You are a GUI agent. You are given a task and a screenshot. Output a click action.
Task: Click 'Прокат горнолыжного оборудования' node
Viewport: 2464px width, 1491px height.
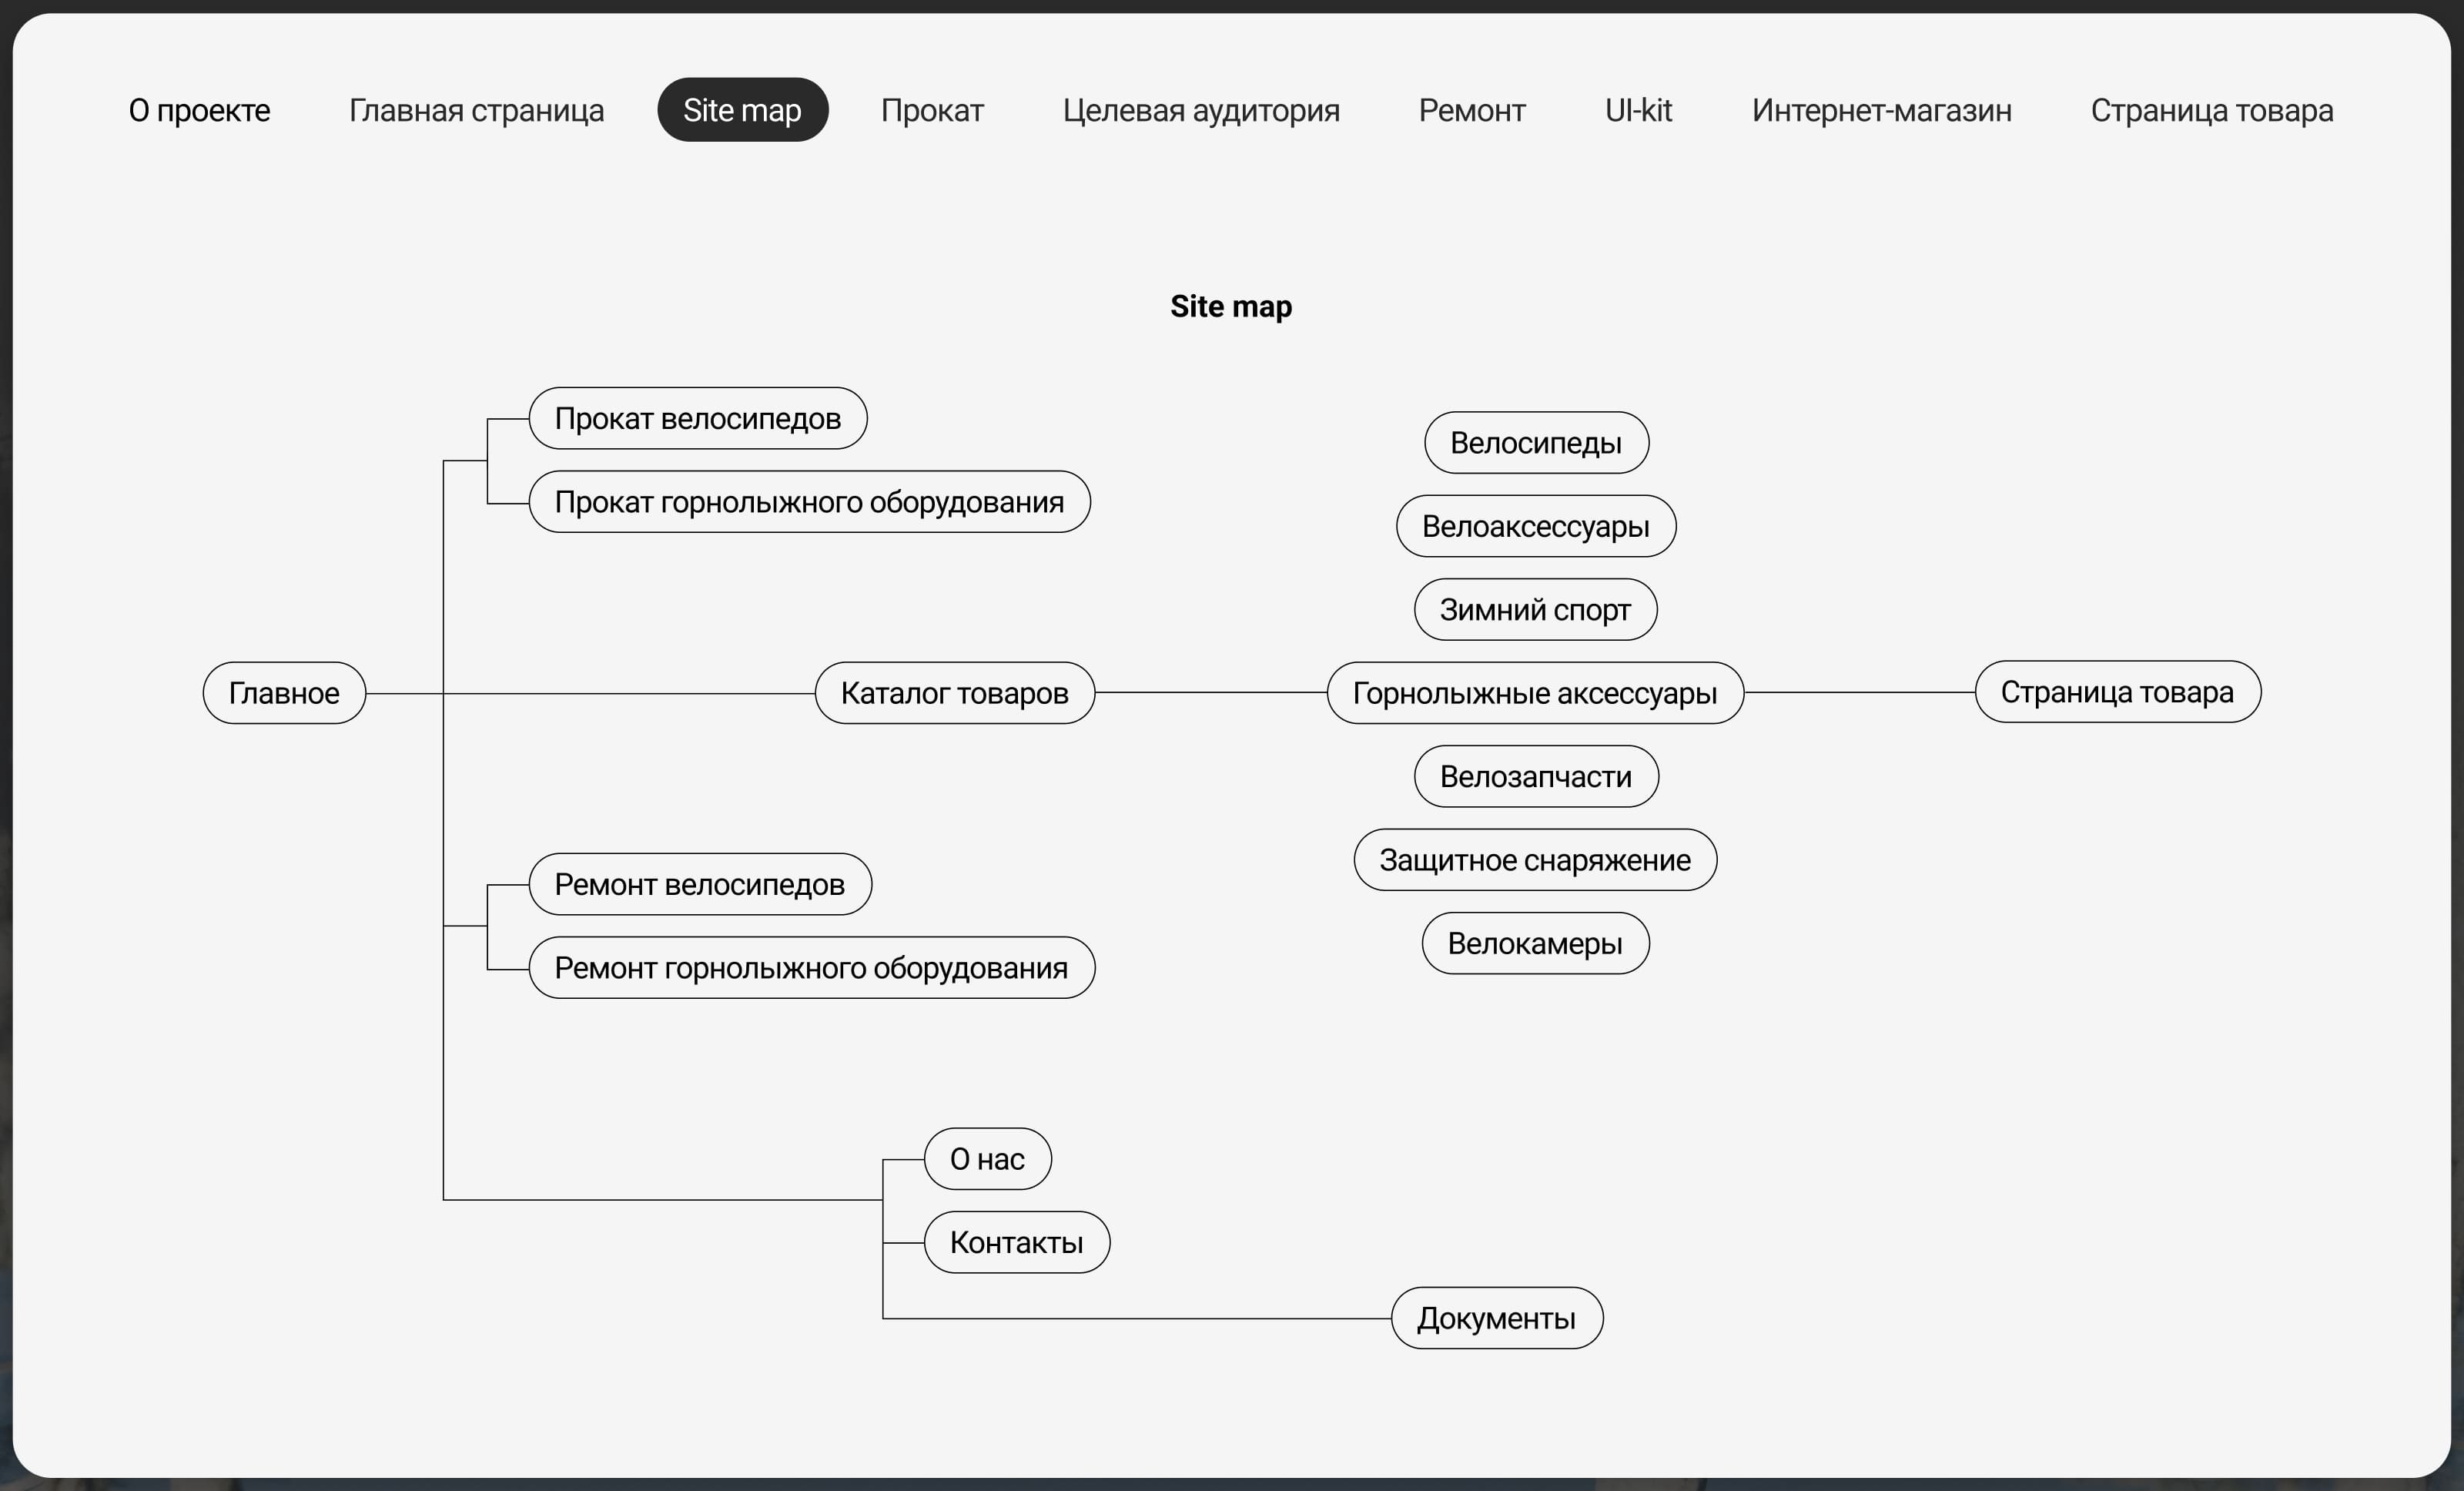pyautogui.click(x=809, y=502)
